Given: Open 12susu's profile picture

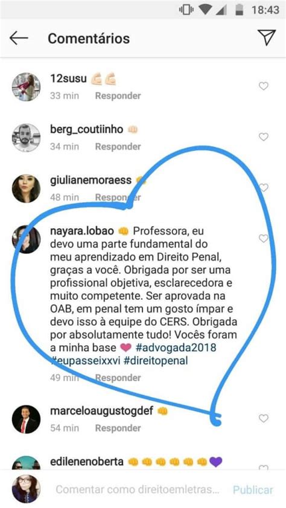Looking at the screenshot, I should pos(26,87).
